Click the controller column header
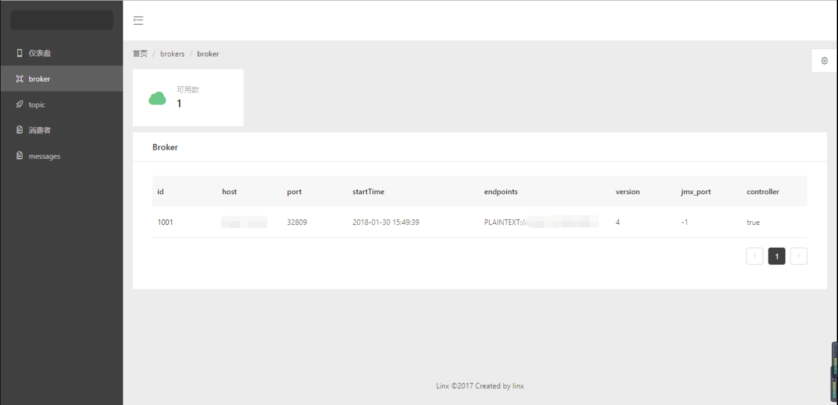Image resolution: width=838 pixels, height=405 pixels. tap(763, 192)
